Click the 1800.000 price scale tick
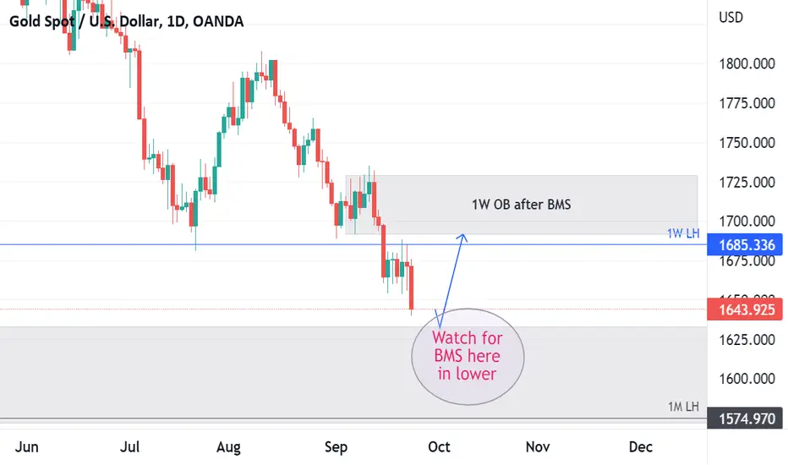 pos(747,64)
